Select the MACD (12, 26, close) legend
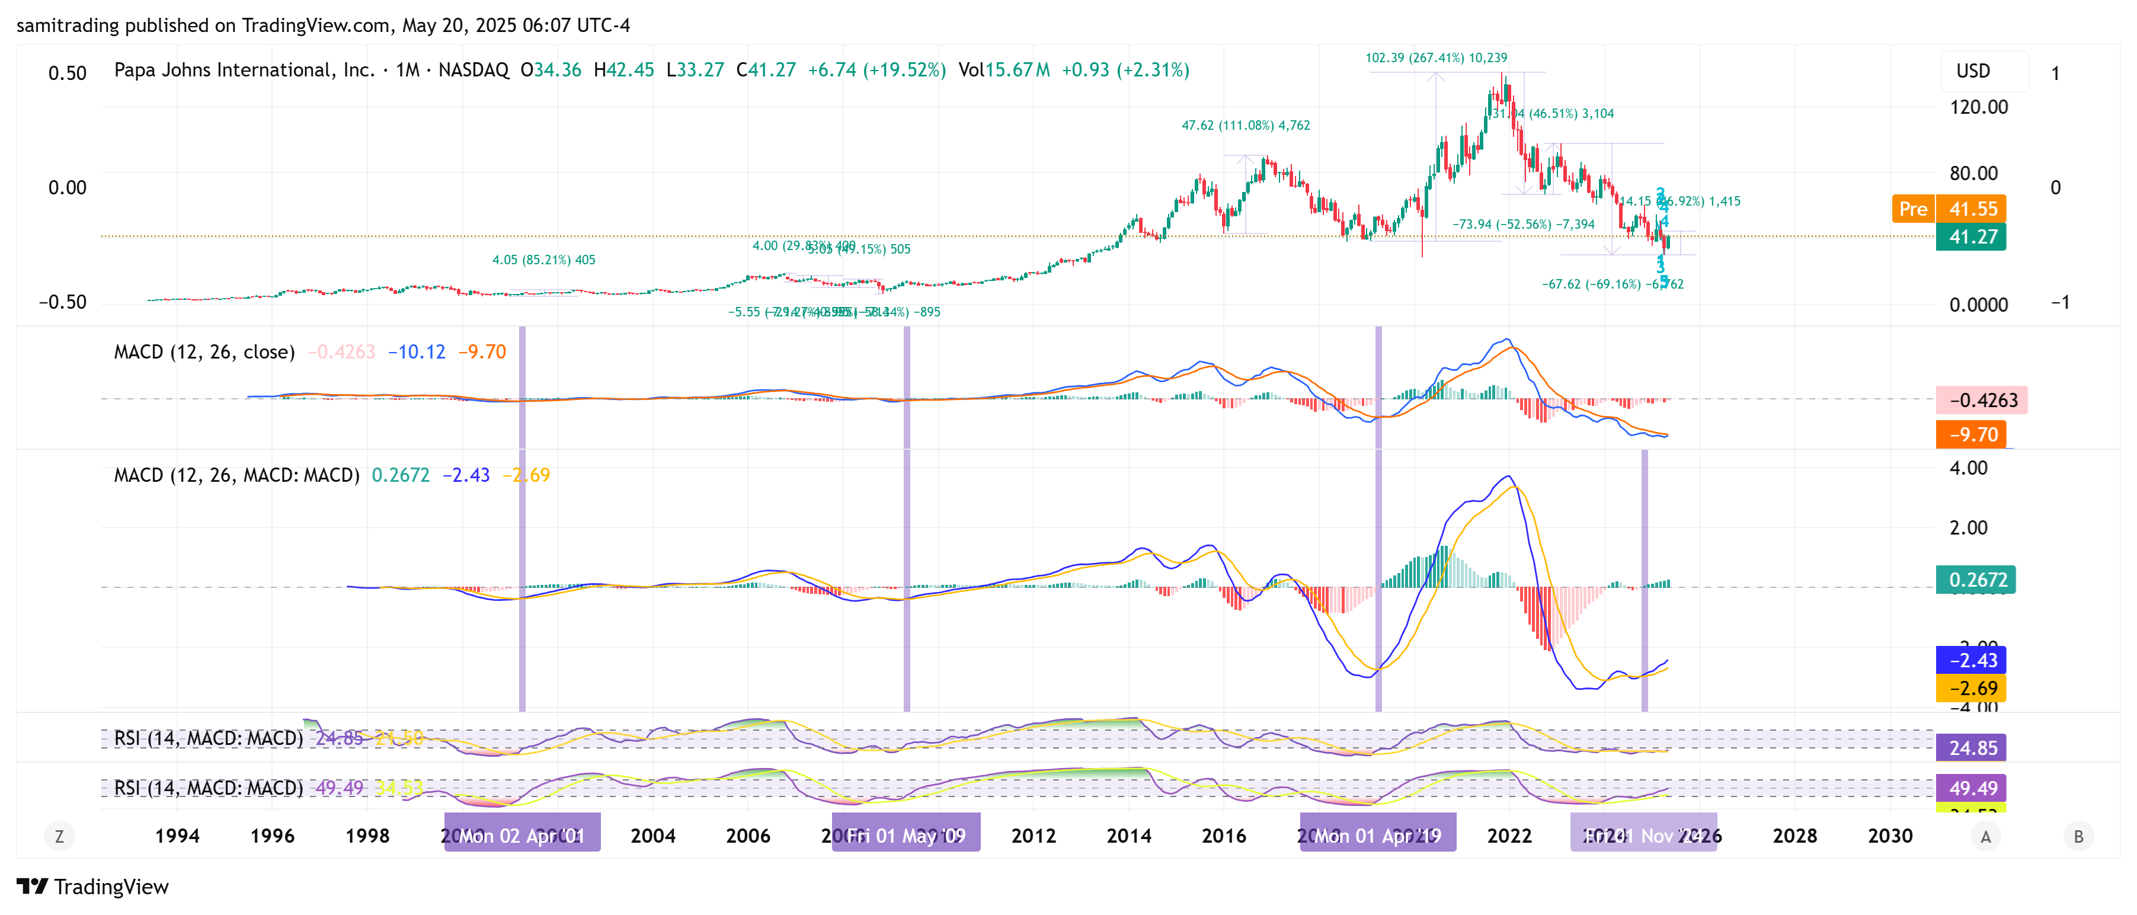 (x=204, y=352)
